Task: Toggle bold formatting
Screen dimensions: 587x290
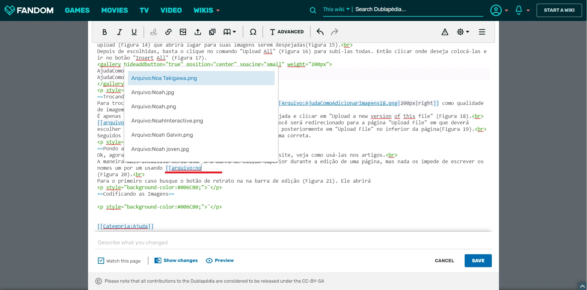Action: [104, 32]
